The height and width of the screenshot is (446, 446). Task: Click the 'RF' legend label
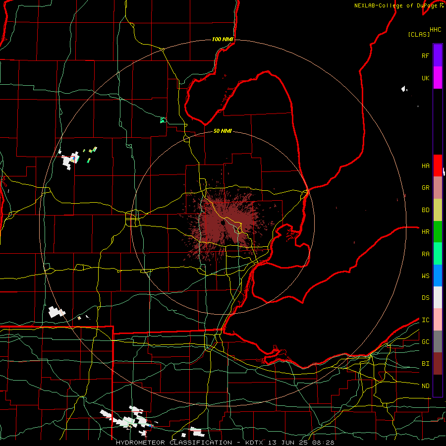click(x=425, y=56)
